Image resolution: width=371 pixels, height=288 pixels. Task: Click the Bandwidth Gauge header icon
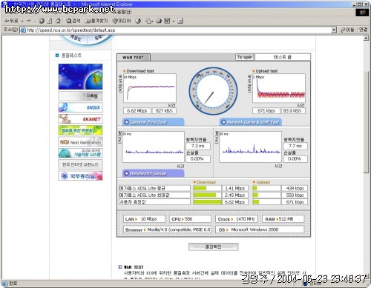(127, 173)
